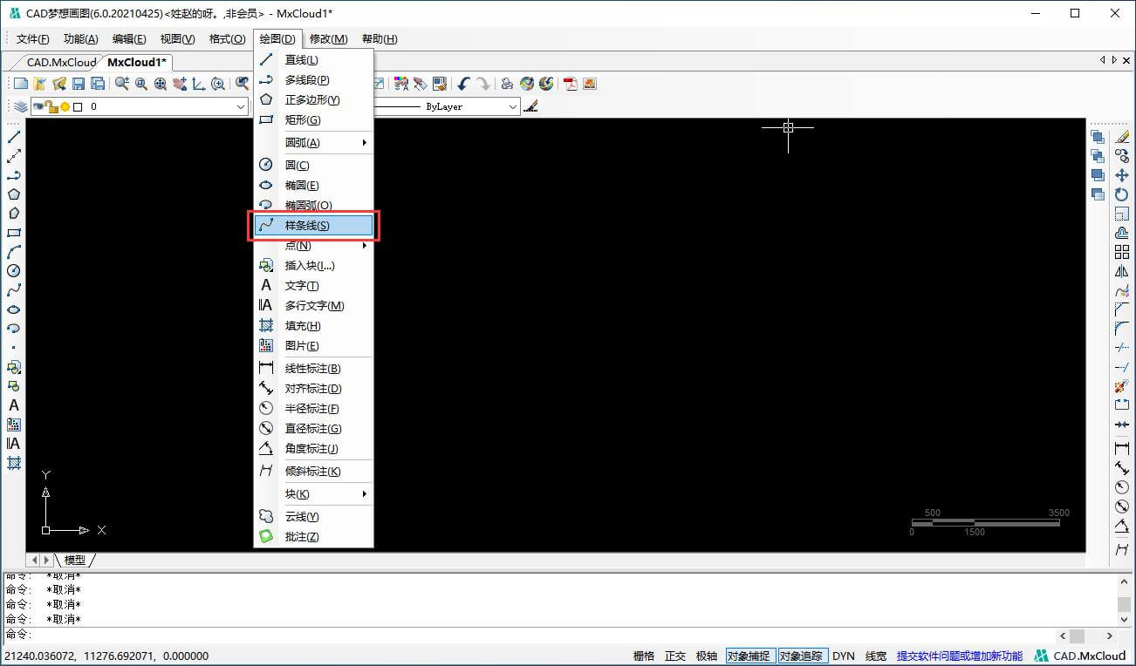Expand the 圆弧(A) submenu
Image resolution: width=1136 pixels, height=666 pixels.
[x=314, y=142]
